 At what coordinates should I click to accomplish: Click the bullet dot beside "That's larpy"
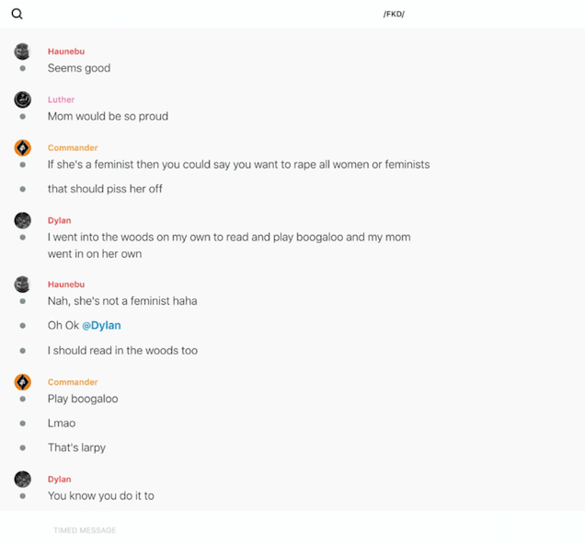tap(23, 447)
